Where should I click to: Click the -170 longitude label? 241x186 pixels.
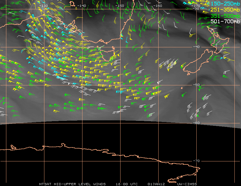(x=196, y=6)
